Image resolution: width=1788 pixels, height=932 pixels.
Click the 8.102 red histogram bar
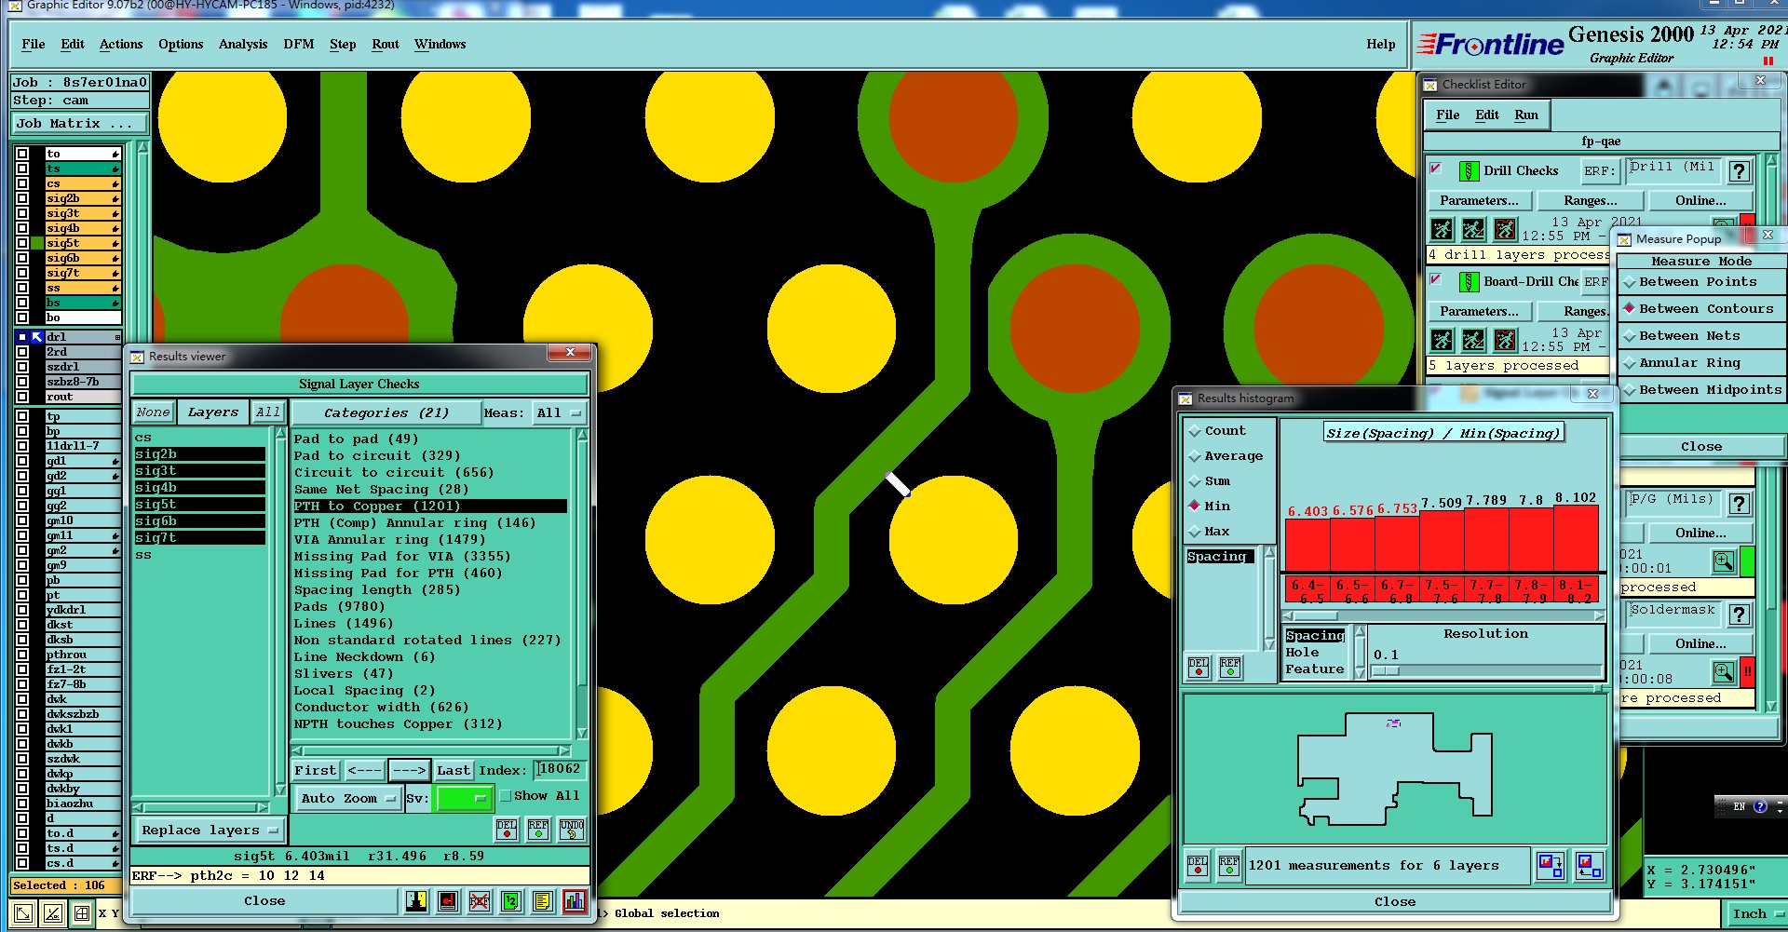1576,538
